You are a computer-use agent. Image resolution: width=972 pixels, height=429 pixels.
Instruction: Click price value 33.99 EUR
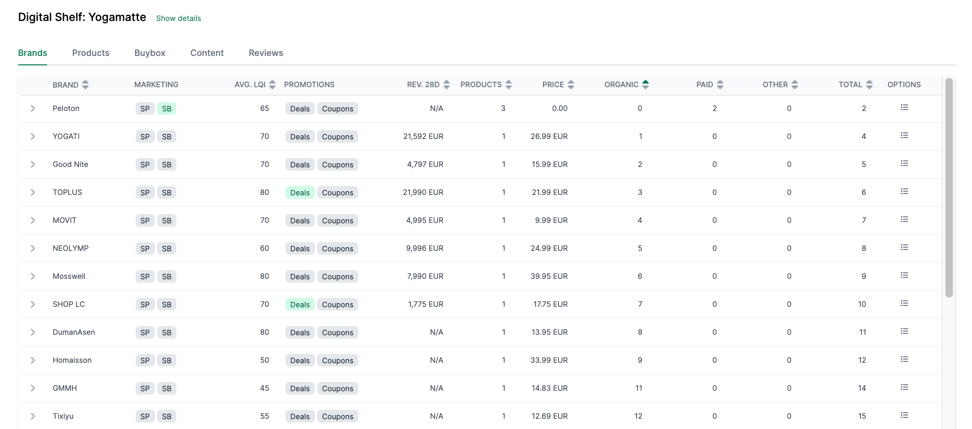[x=549, y=360]
